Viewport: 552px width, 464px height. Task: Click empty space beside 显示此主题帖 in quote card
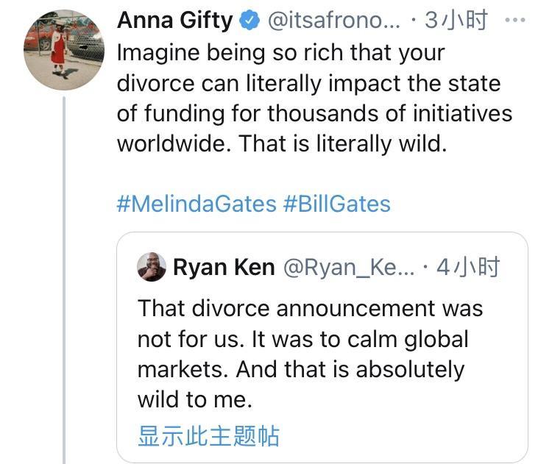[x=405, y=435]
